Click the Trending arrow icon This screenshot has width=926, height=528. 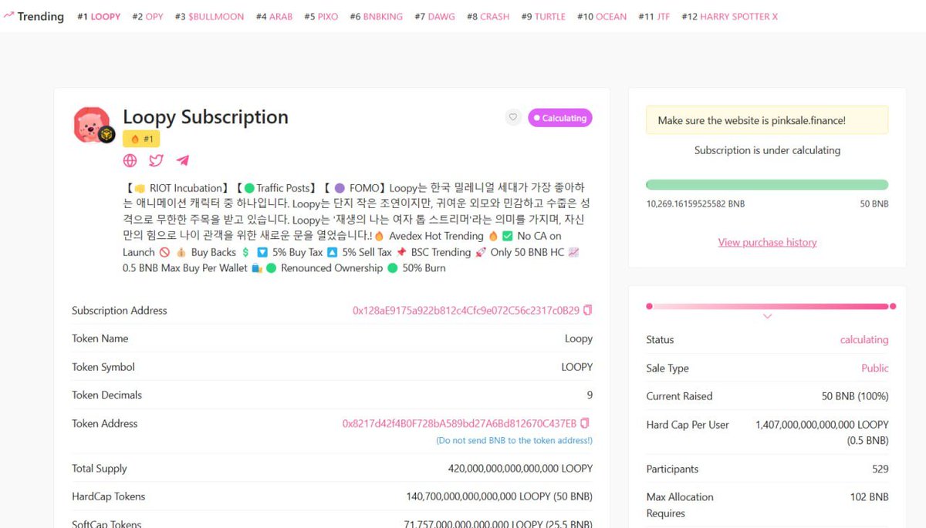pos(8,16)
